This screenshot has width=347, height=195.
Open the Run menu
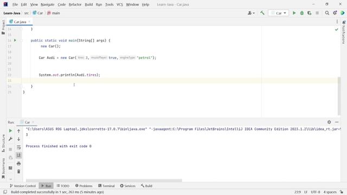pyautogui.click(x=99, y=4)
